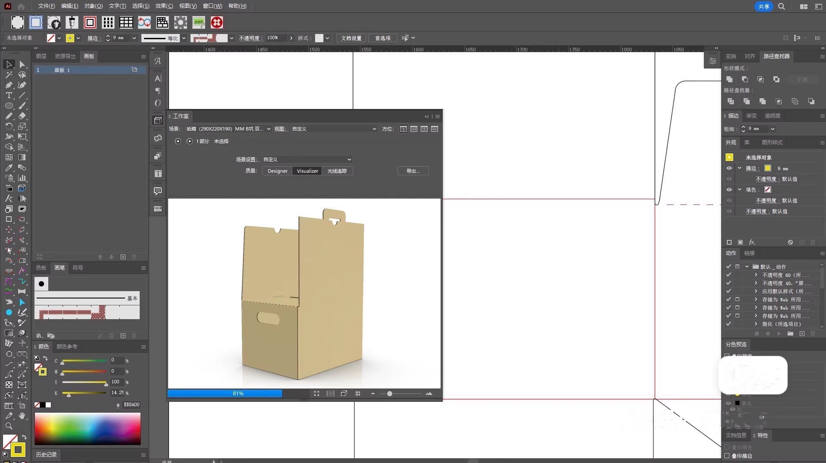Click the gear icon in top toolbar
This screenshot has width=826, height=463.
181,22
